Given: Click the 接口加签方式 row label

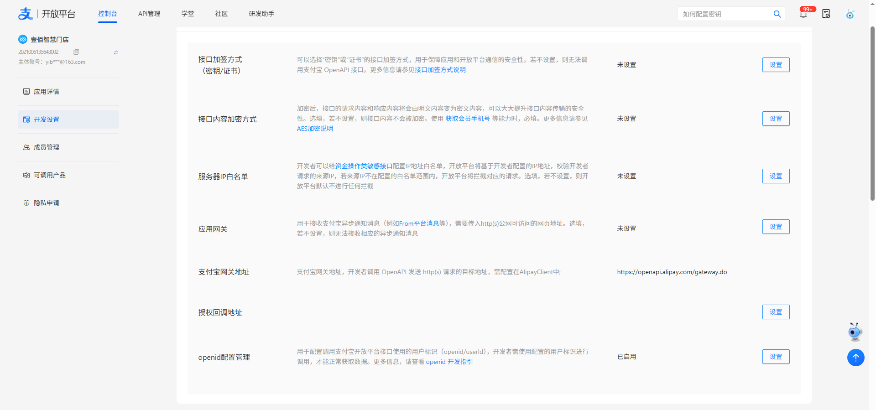Looking at the screenshot, I should coord(220,65).
